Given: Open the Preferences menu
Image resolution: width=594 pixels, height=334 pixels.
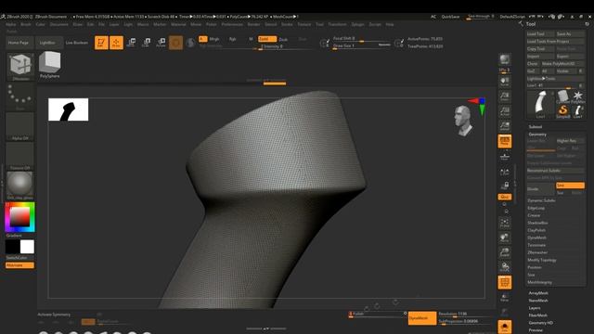Looking at the screenshot, I should coord(232,24).
